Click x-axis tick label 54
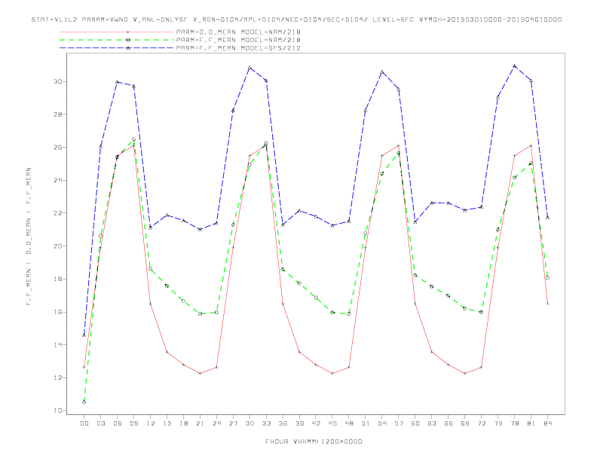The width and height of the screenshot is (597, 461). [382, 423]
